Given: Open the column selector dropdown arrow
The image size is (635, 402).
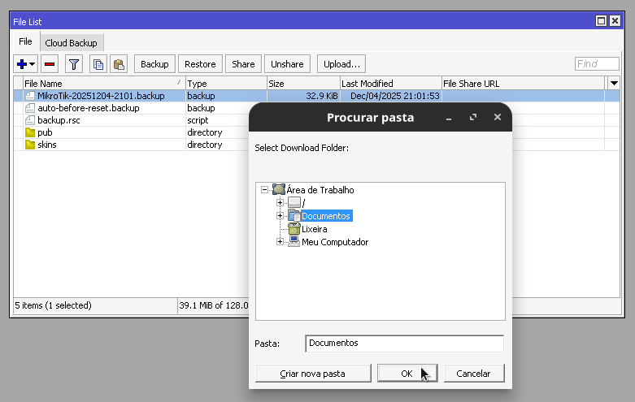Looking at the screenshot, I should click(x=613, y=84).
